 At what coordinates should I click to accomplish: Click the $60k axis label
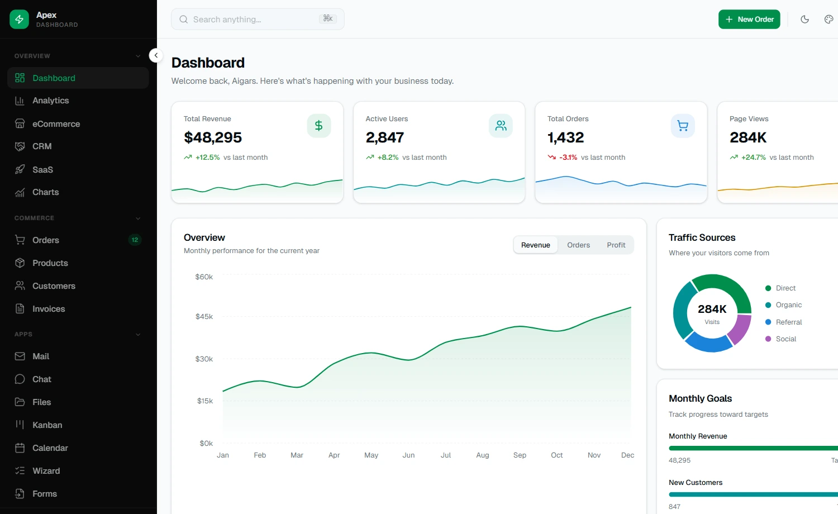(x=204, y=277)
